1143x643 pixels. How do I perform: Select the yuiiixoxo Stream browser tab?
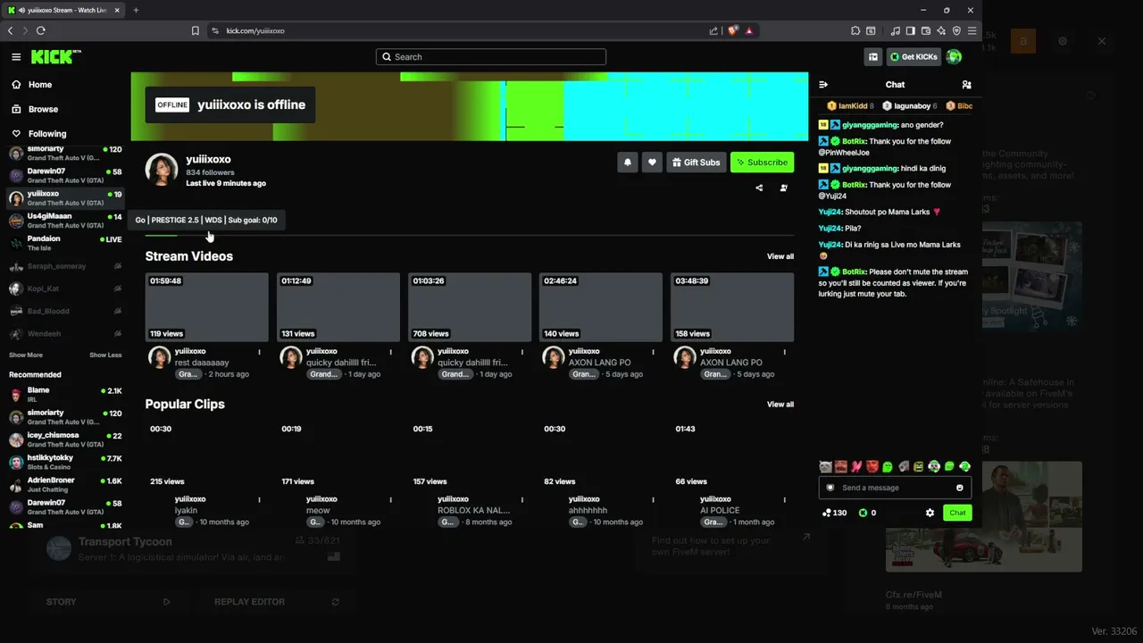65,10
